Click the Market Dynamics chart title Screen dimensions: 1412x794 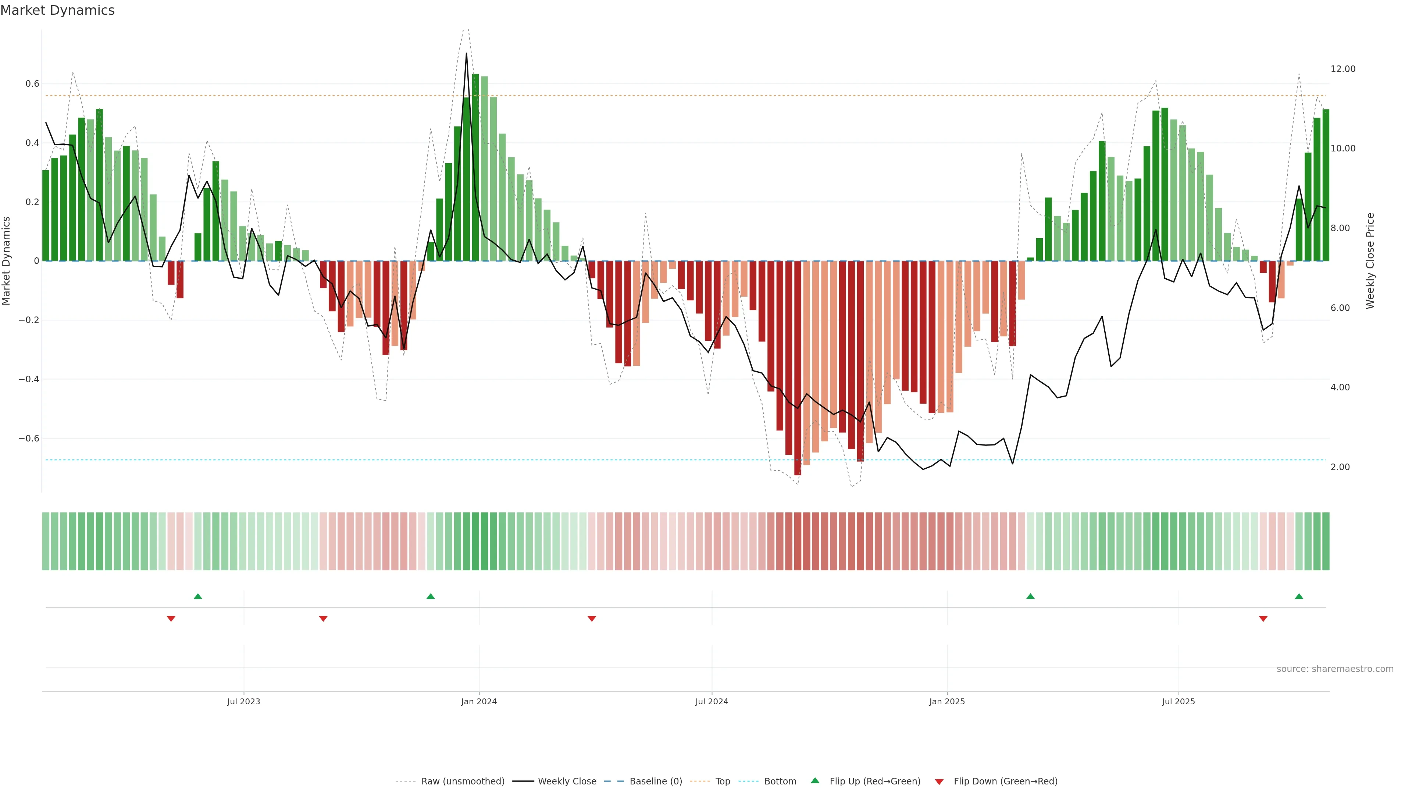click(x=58, y=10)
